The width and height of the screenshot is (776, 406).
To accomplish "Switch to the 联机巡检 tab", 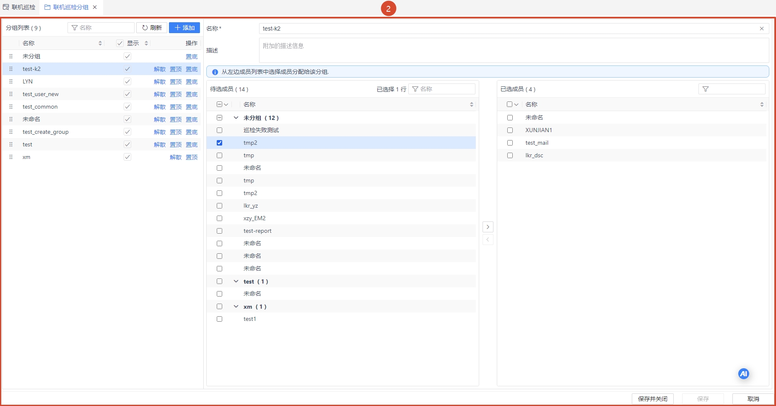I will (20, 7).
